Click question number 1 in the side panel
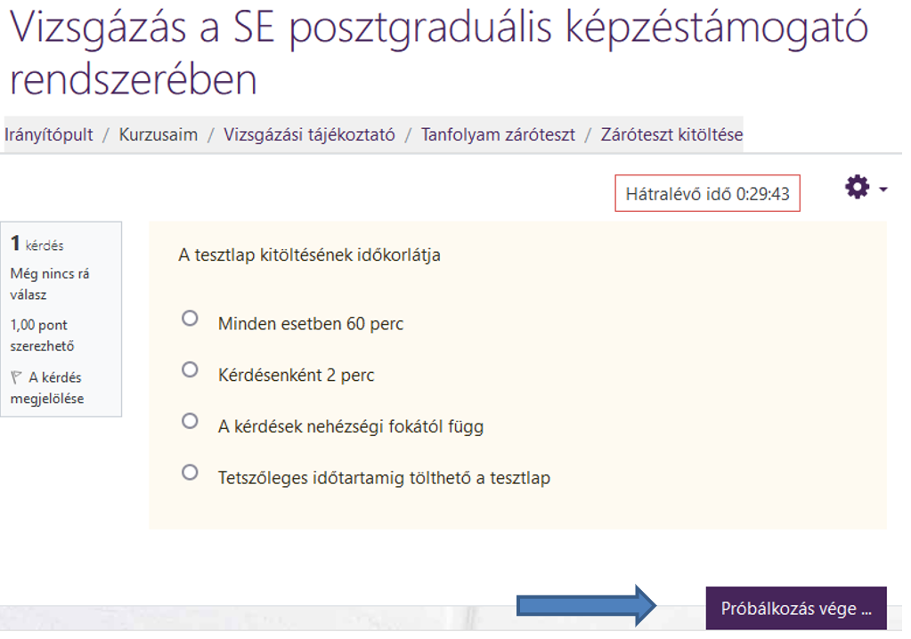 [x=16, y=244]
